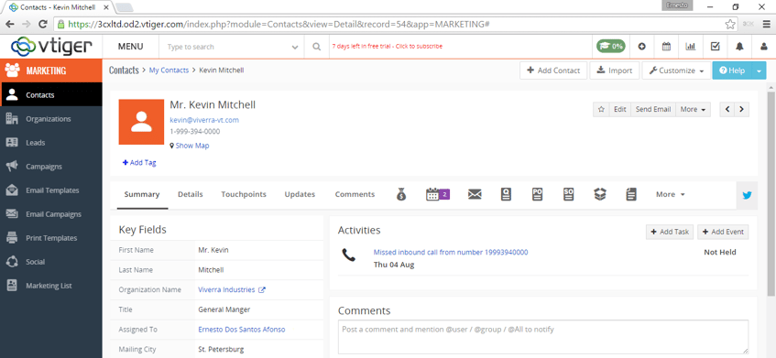Screen dimensions: 776x358
Task: Expand the arrow next to Help button
Action: pyautogui.click(x=759, y=71)
